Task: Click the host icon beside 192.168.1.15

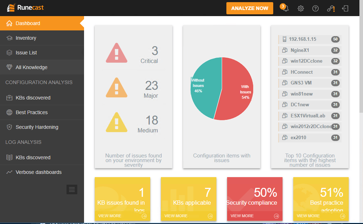Action: coord(285,39)
